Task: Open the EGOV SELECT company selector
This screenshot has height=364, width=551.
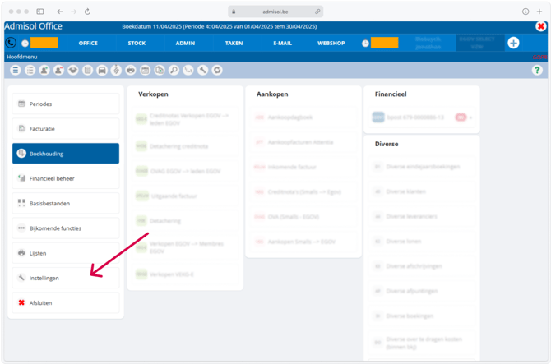Action: tap(480, 43)
